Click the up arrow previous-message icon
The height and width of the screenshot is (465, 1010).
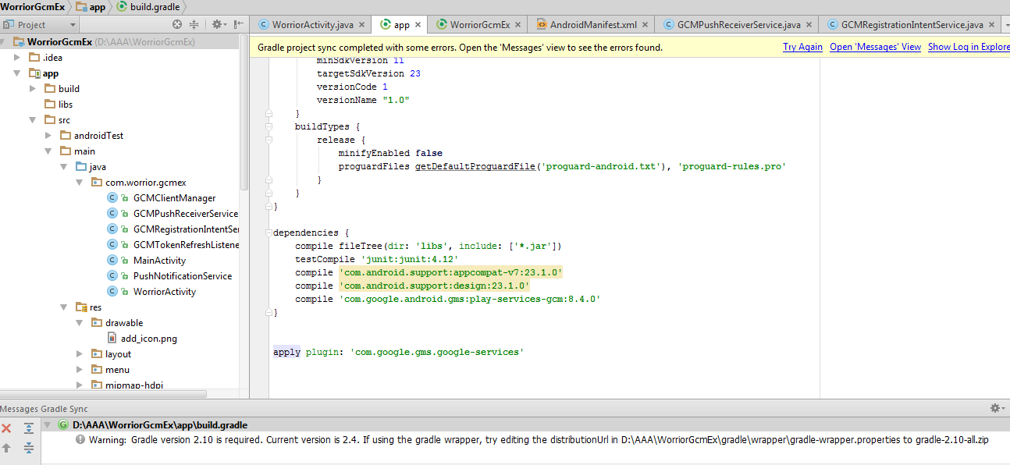6,448
